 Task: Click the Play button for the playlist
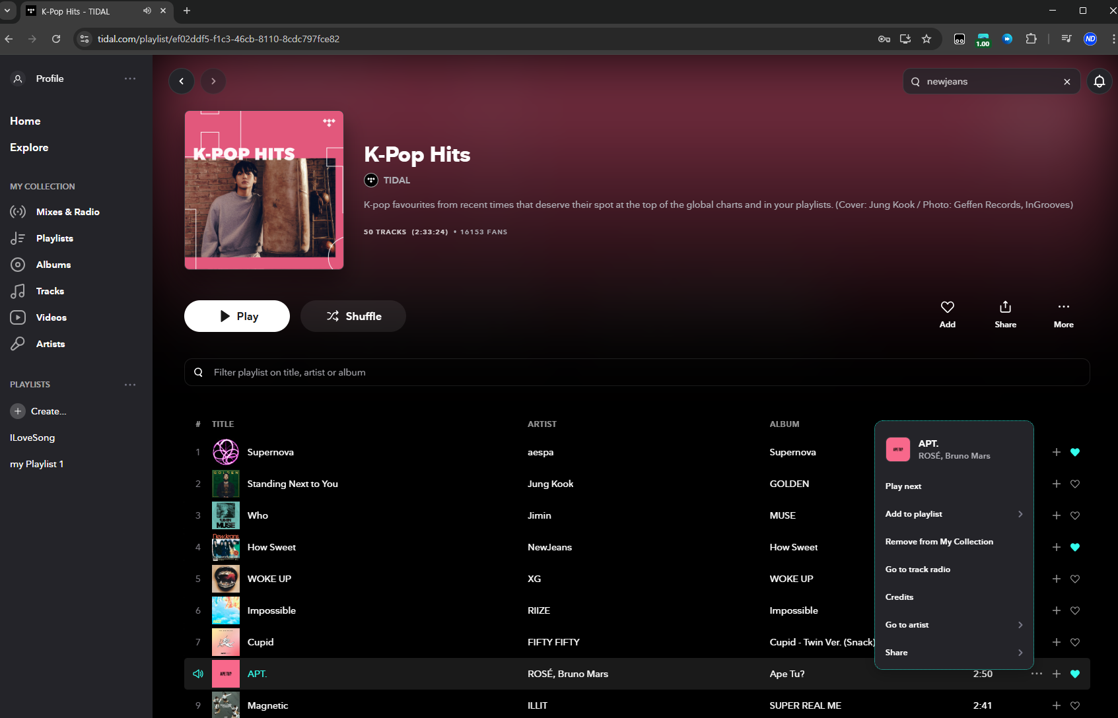237,316
